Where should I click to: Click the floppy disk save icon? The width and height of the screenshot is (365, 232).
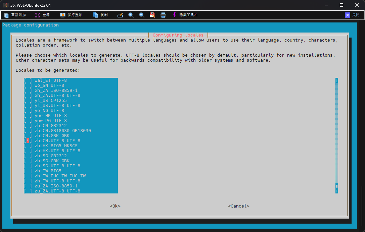pyautogui.click(x=152, y=15)
